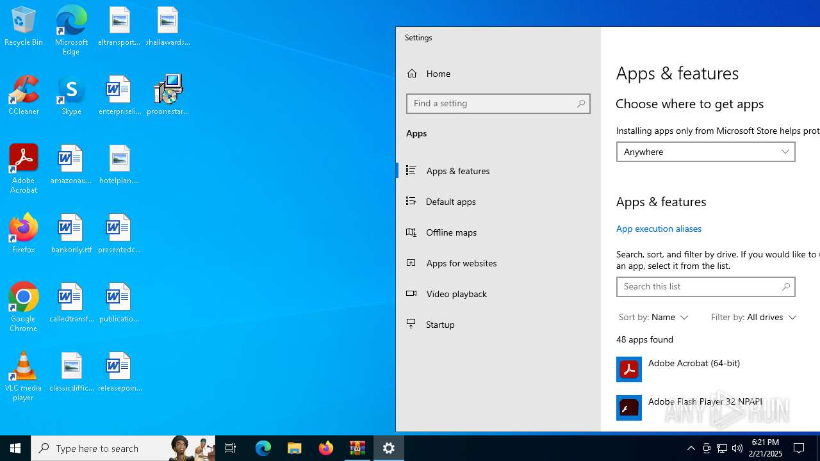The width and height of the screenshot is (820, 461).
Task: Open the Start menu
Action: pyautogui.click(x=15, y=448)
